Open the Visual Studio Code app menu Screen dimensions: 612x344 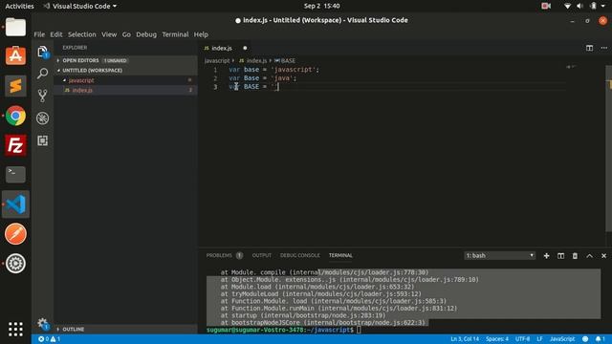coord(80,6)
